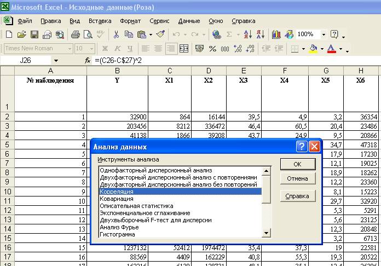381x266 pixels.
Task: Apply yellow fill color bucket
Action: [314, 49]
